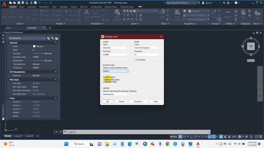This screenshot has width=264, height=148.
Task: Open AutoCAD icon in Windows taskbar
Action: pos(198,144)
